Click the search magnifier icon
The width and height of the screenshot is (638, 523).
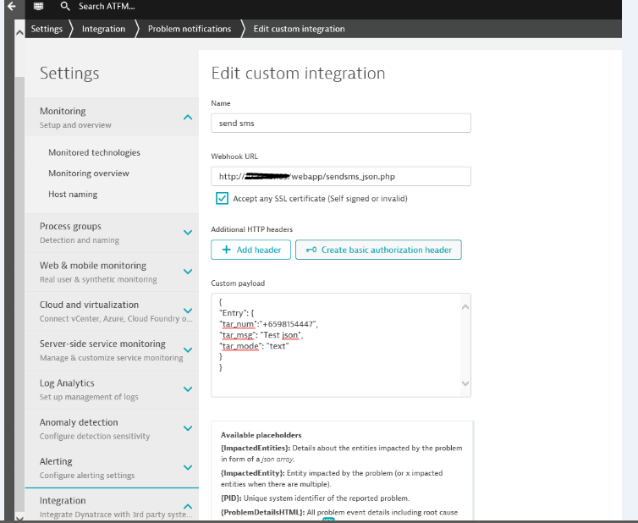pos(65,6)
